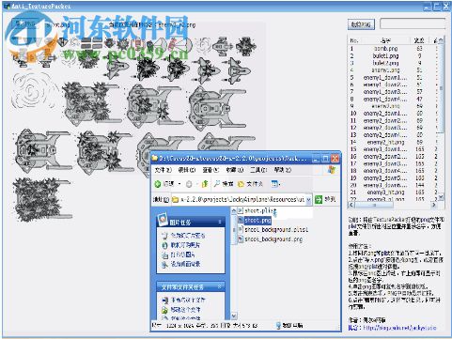This screenshot has width=452, height=339.
Task: Click set as desktop background link
Action: point(185,264)
